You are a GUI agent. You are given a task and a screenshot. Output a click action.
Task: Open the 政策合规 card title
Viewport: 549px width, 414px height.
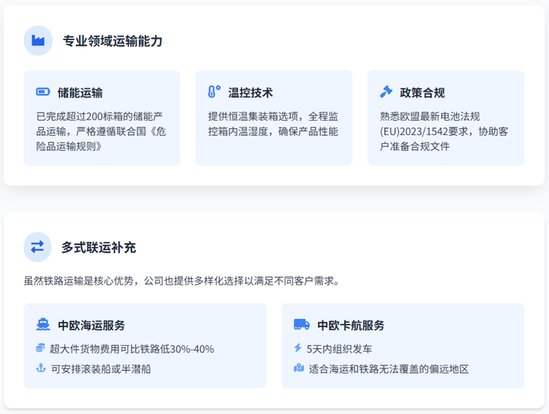pyautogui.click(x=422, y=93)
